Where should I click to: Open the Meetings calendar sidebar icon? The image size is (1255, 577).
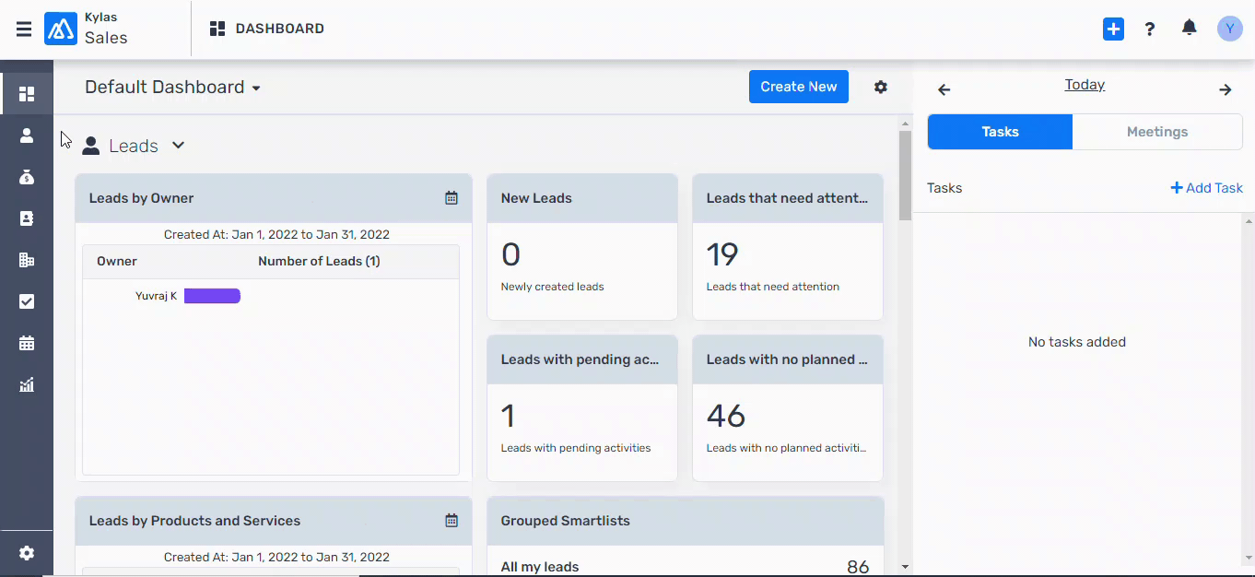27,343
